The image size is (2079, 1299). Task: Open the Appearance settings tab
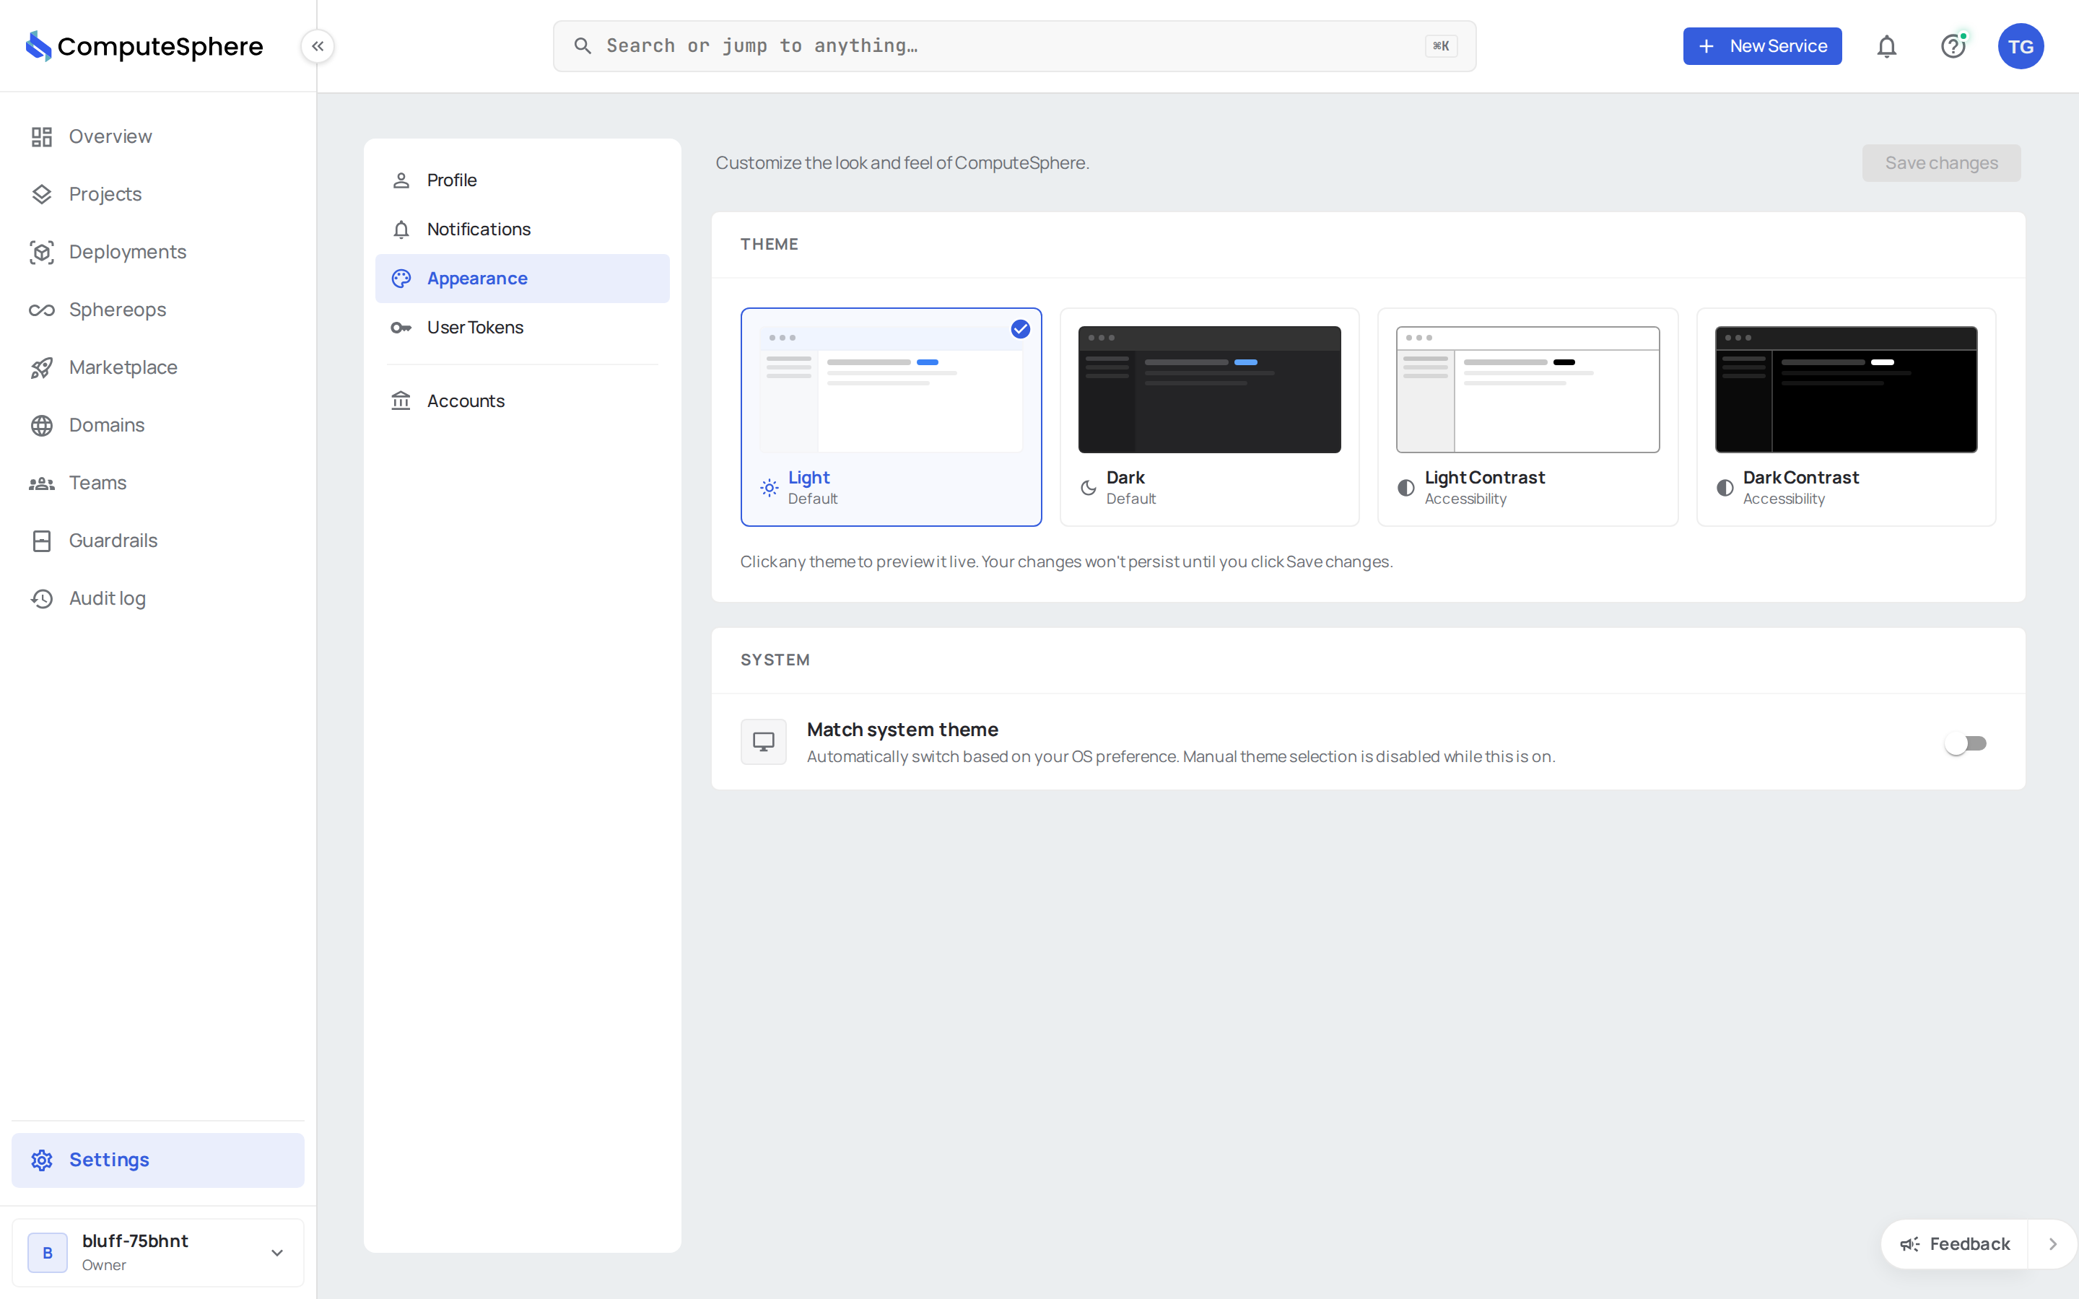click(523, 279)
